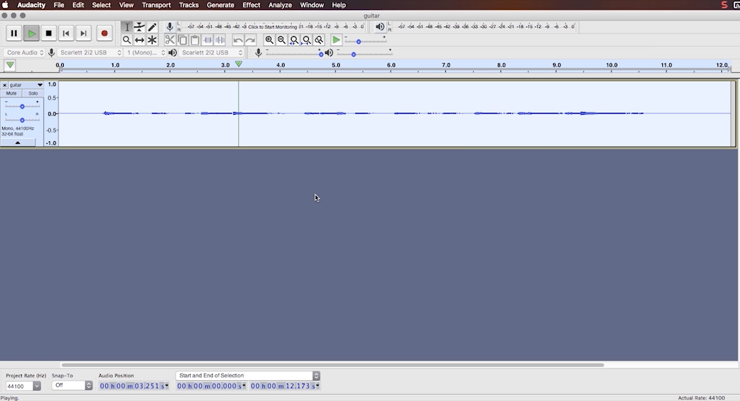Click the Undo arrow icon

click(238, 40)
